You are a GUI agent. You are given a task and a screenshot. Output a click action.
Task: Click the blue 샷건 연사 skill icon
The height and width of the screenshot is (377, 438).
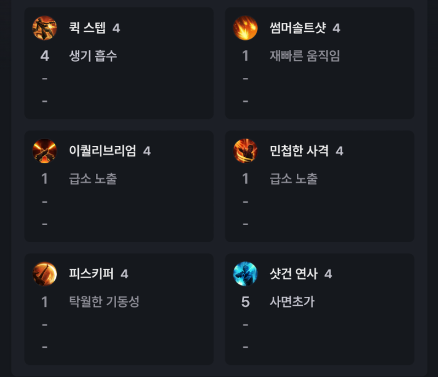click(245, 274)
